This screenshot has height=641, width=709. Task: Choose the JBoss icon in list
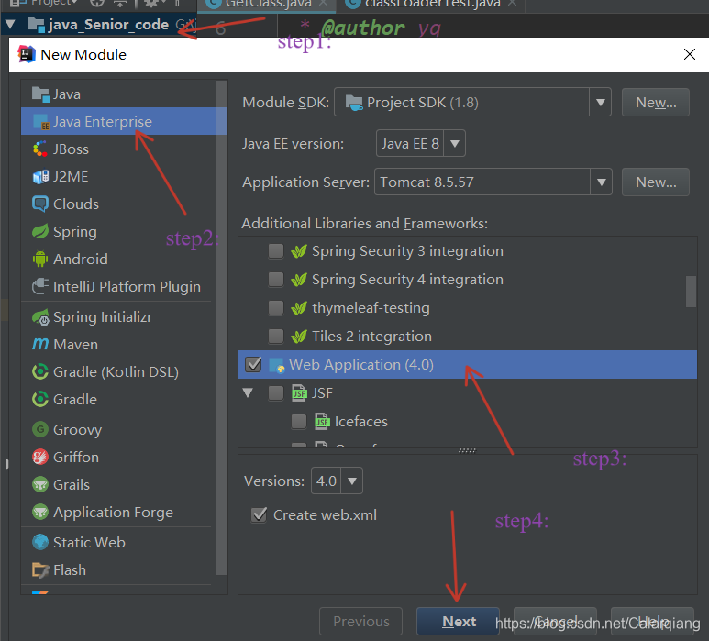(40, 149)
